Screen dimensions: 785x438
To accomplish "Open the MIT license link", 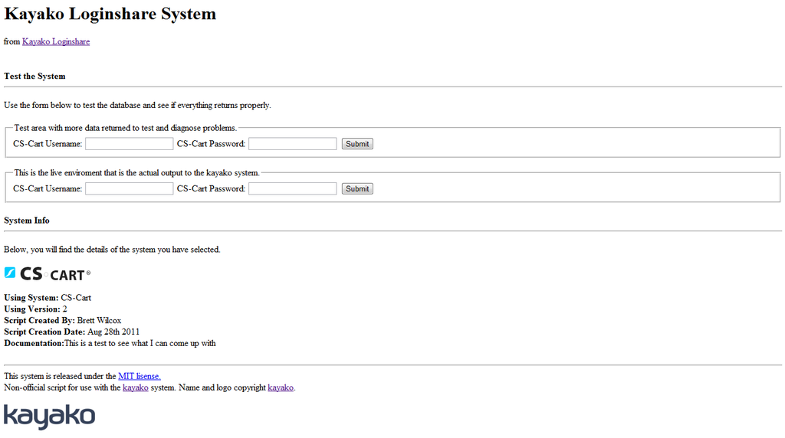I will point(140,376).
